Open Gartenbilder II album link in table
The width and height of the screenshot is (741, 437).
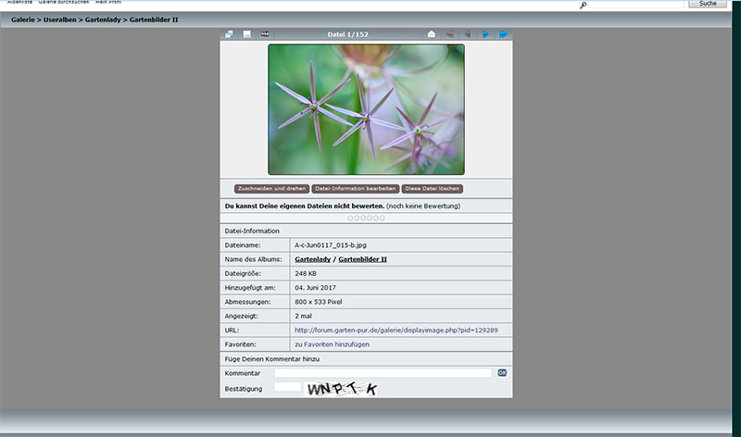pyautogui.click(x=362, y=259)
